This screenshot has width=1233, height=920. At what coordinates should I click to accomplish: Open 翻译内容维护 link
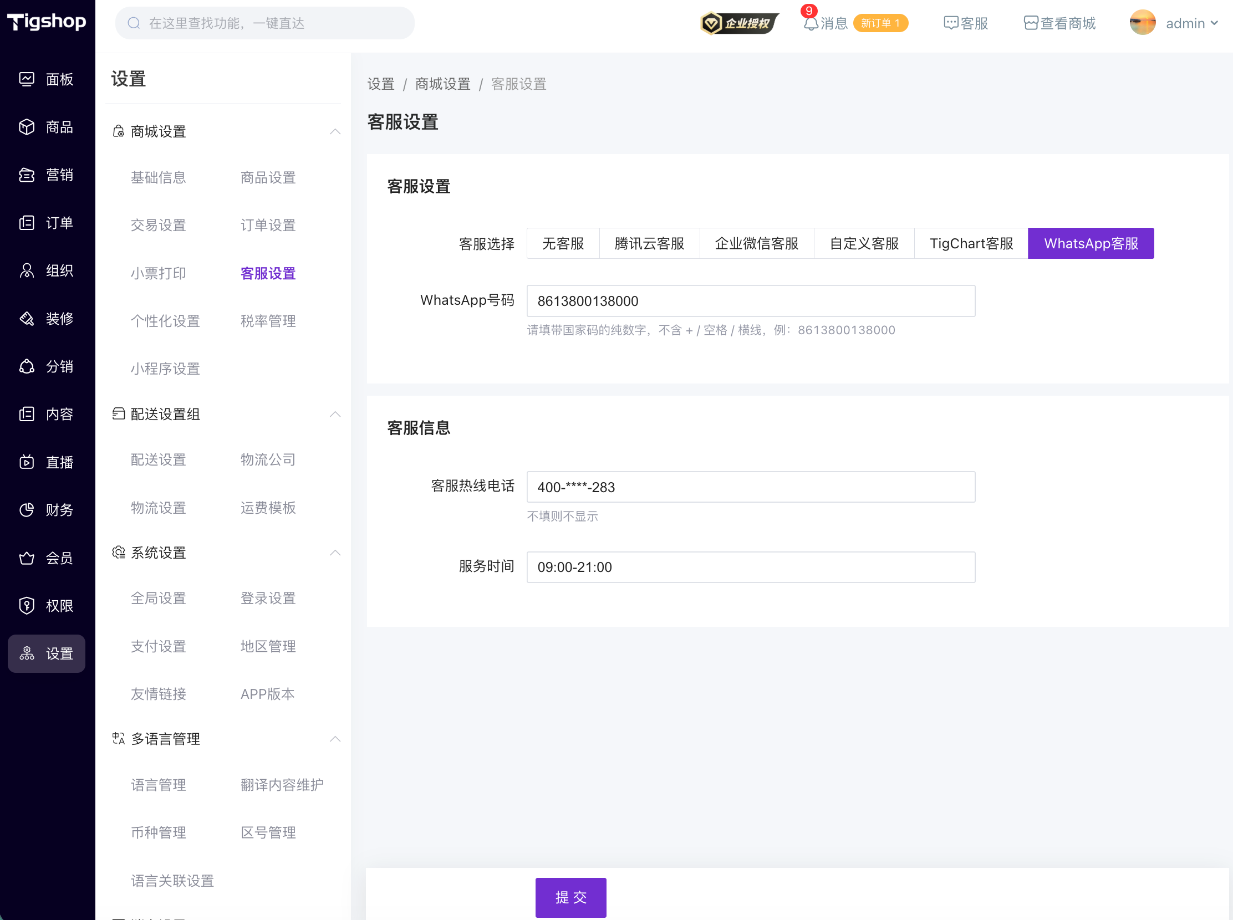[x=282, y=785]
